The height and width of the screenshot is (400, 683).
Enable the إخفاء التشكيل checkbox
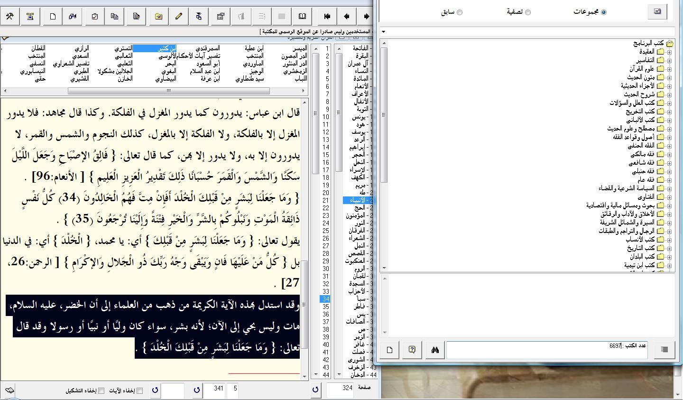pos(100,391)
